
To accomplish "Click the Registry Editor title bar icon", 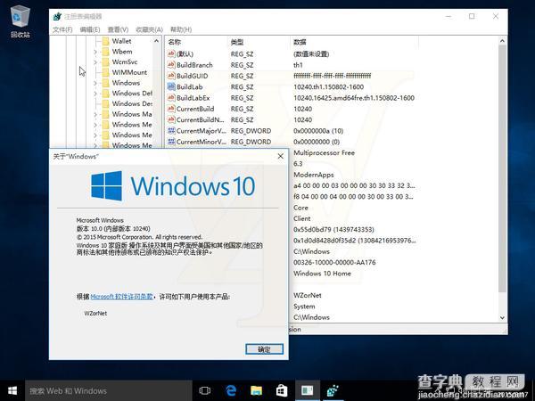I will tap(57, 16).
